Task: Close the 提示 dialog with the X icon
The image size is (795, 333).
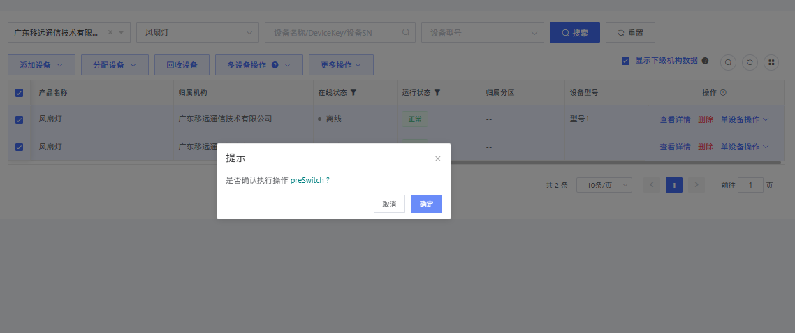Action: pyautogui.click(x=438, y=158)
